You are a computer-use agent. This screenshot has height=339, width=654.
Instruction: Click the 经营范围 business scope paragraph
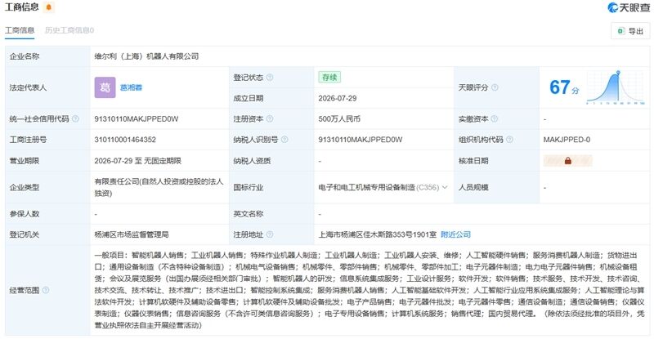370,290
